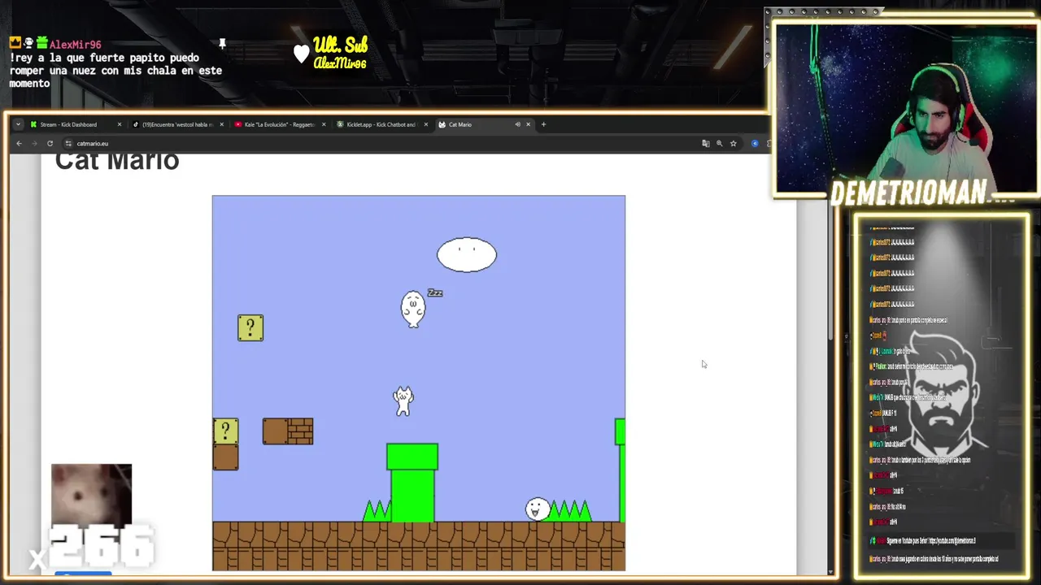This screenshot has height=585, width=1041.
Task: Click the pinned message pin icon
Action: pos(221,43)
